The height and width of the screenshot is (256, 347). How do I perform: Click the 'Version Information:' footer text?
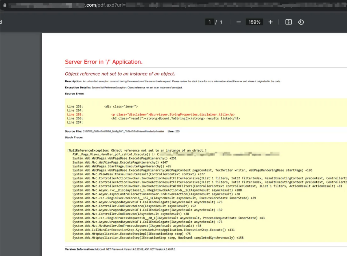point(120,249)
